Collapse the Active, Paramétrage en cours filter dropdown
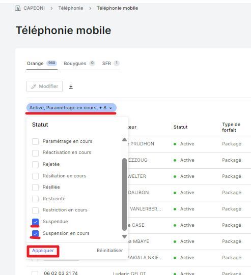The image size is (251, 275). pyautogui.click(x=71, y=108)
